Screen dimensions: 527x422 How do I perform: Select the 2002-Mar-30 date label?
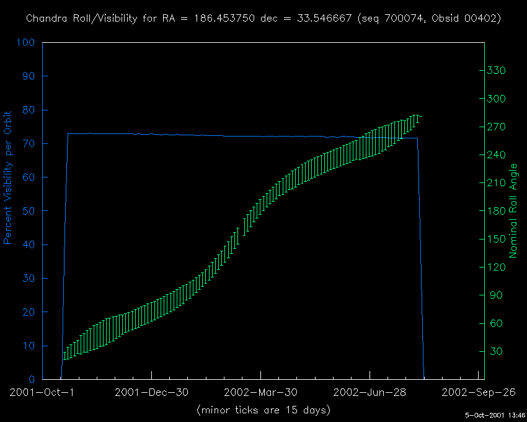[260, 393]
